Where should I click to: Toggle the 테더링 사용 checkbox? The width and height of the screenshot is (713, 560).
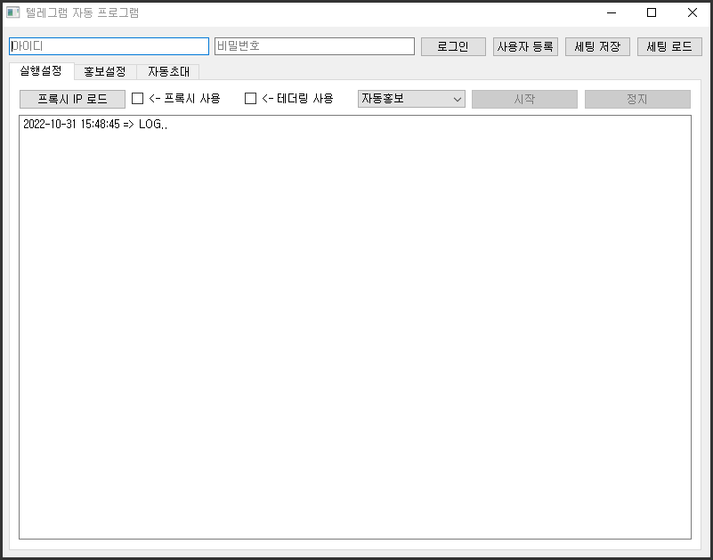(251, 99)
